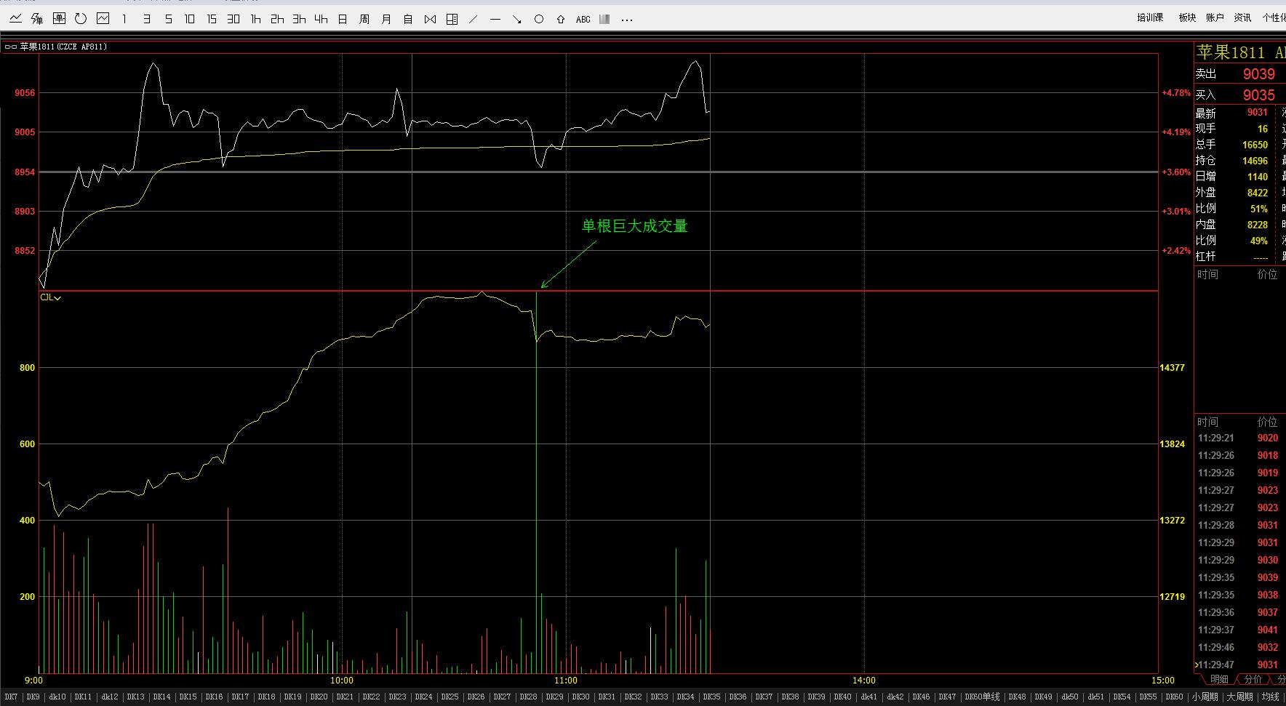The image size is (1286, 706).
Task: Click the 卖出 price 9039 in quote panel
Action: 1258,73
